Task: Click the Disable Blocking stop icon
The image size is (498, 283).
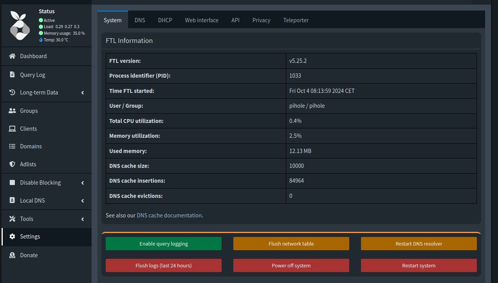Action: pos(12,183)
